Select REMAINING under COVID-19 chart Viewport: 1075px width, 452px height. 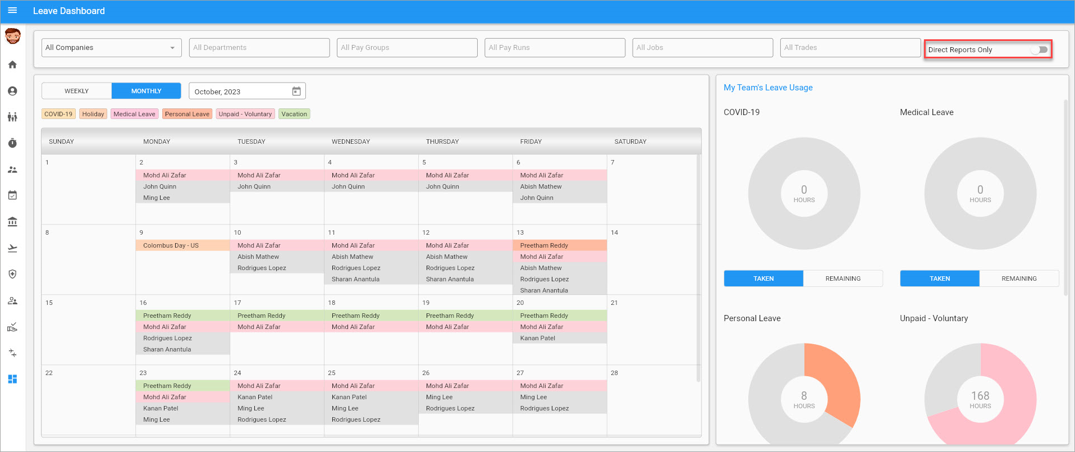pos(843,278)
